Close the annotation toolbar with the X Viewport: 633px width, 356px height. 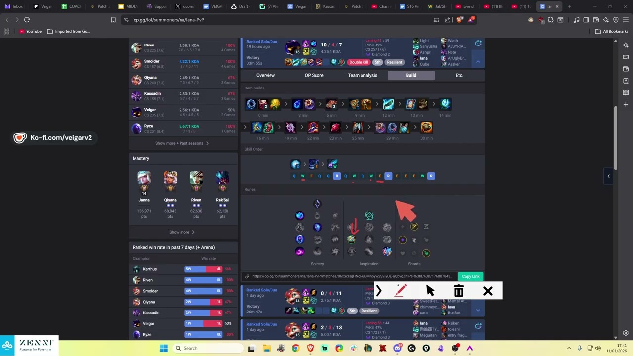[x=488, y=291]
